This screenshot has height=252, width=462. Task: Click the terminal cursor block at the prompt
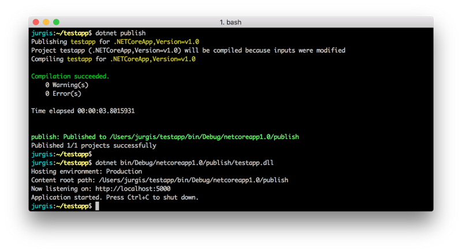(98, 206)
